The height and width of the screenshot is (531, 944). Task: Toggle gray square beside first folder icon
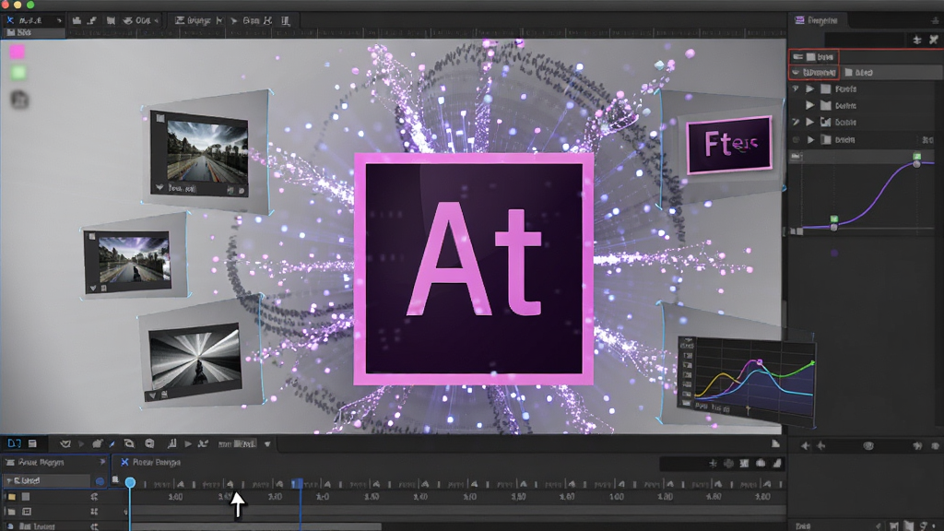[x=26, y=497]
